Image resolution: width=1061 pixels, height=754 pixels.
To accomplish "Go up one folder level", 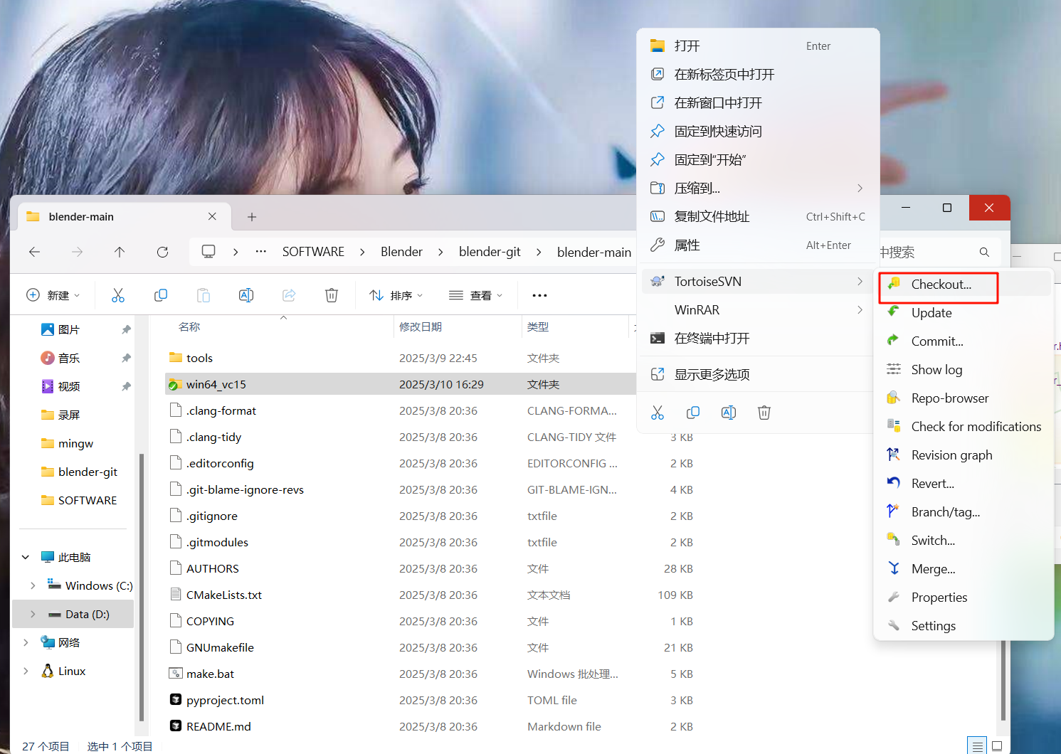I will [x=120, y=252].
